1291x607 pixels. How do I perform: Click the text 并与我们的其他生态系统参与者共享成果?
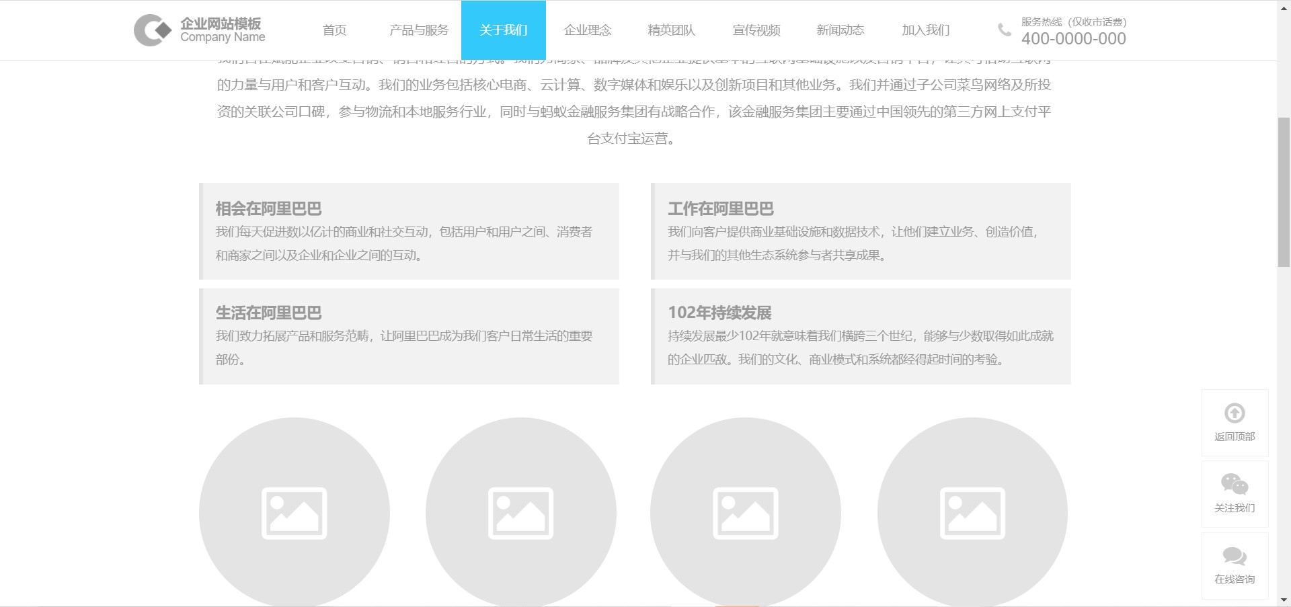(x=777, y=255)
